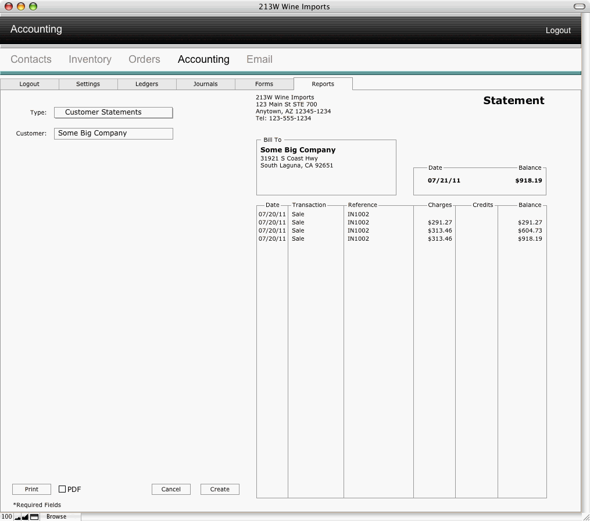Click the Reference column header
590x521 pixels.
(x=362, y=205)
